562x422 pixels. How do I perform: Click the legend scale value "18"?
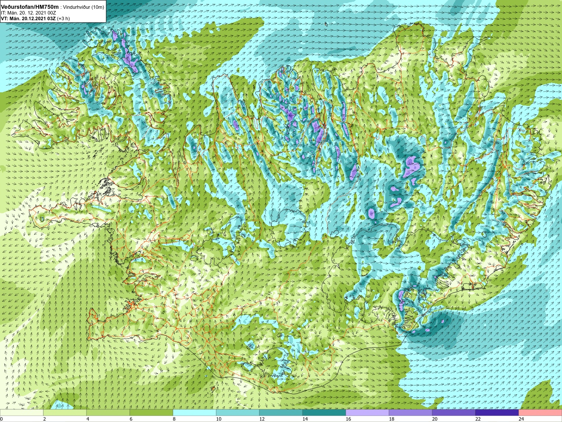click(x=392, y=419)
